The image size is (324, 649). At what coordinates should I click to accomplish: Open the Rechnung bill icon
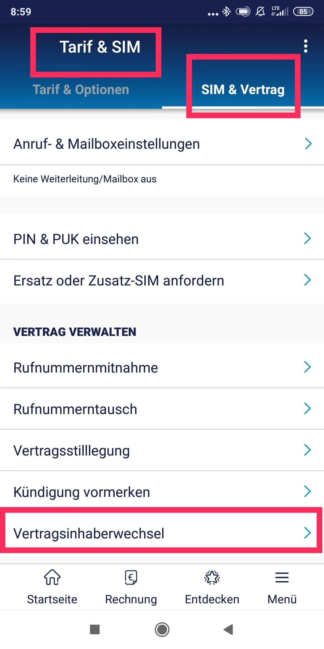pos(131,577)
